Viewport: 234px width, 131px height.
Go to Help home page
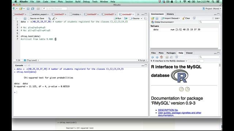pos(162,57)
